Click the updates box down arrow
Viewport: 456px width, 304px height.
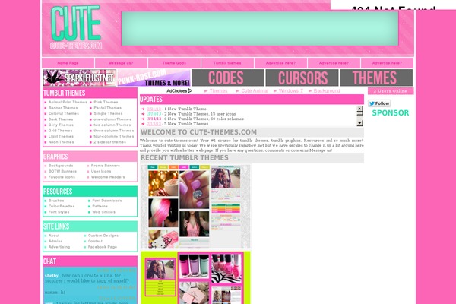click(359, 123)
